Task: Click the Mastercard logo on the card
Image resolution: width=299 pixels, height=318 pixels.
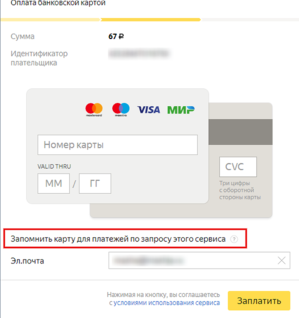Action: click(94, 110)
